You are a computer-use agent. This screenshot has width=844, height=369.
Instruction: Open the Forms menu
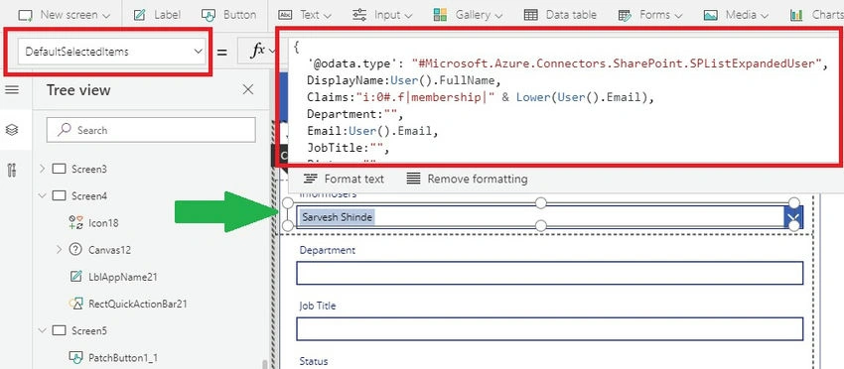[650, 15]
